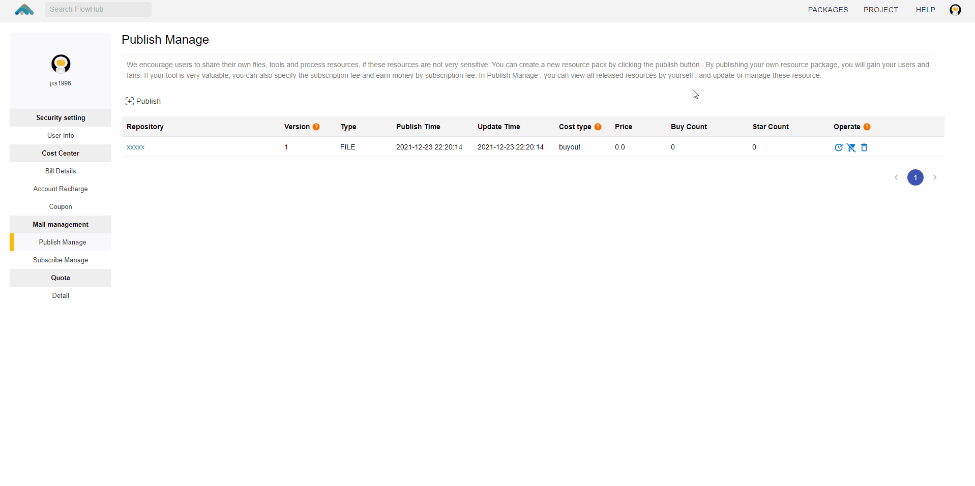Select page 1 in pagination
The height and width of the screenshot is (486, 975).
(x=915, y=177)
